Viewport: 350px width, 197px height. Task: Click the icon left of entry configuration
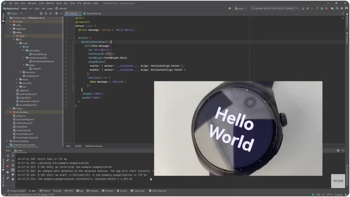click(230, 8)
